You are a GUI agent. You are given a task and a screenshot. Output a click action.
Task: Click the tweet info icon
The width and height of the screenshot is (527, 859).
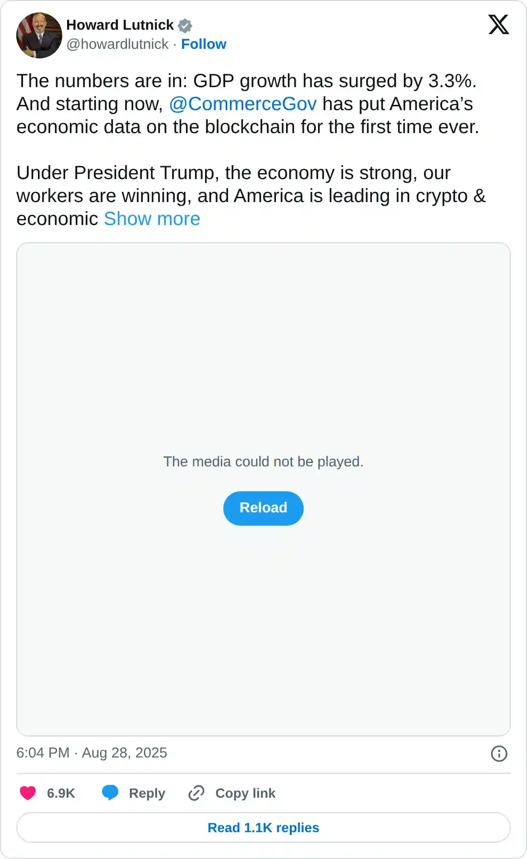499,754
